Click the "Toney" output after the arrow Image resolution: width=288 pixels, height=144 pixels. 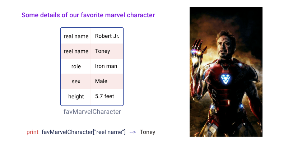click(148, 132)
